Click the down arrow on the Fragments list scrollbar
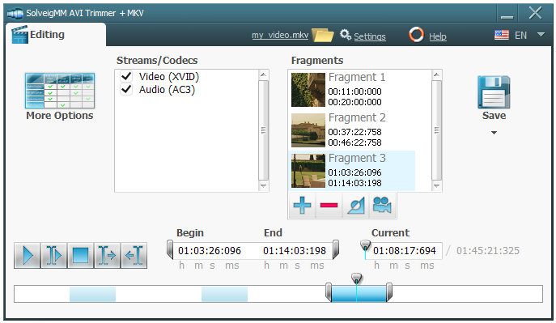 pos(436,186)
